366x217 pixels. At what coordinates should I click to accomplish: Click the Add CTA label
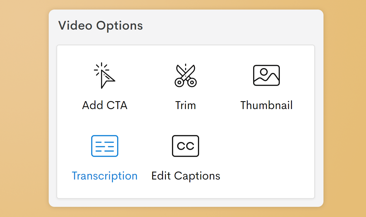(105, 105)
